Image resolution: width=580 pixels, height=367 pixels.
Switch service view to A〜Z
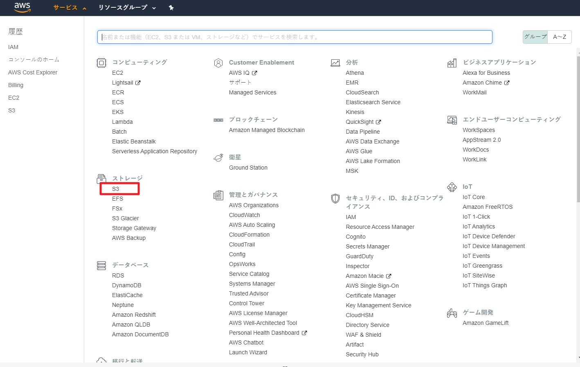coord(560,37)
